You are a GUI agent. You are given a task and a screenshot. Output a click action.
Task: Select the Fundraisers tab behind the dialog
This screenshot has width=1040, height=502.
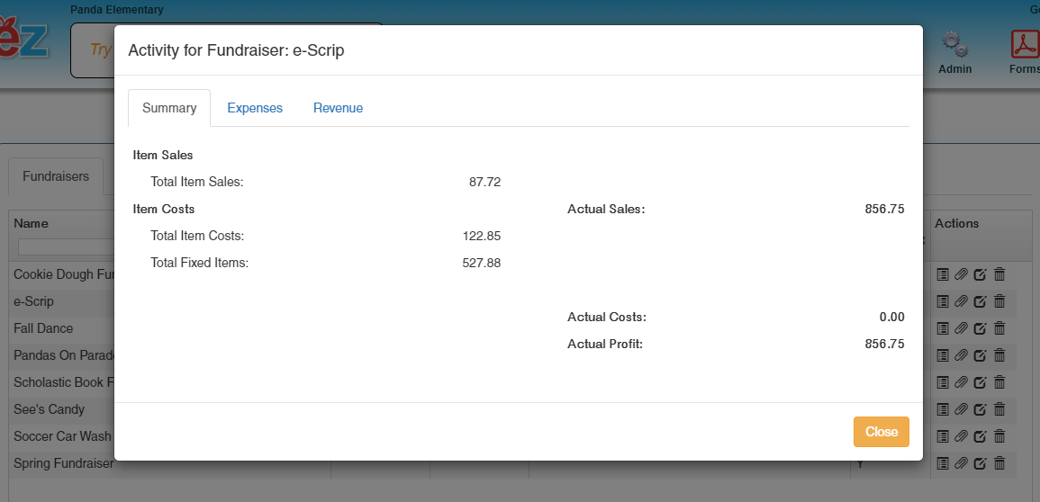(x=56, y=176)
